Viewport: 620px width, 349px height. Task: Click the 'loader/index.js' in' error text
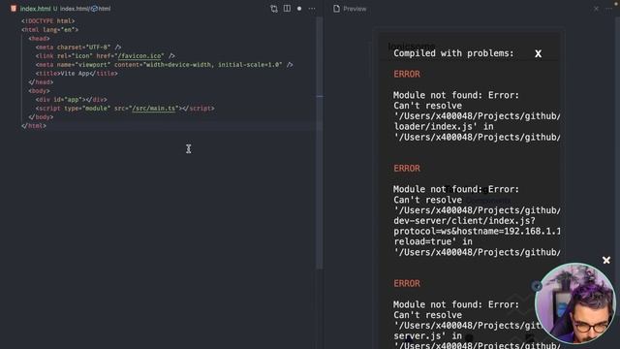444,127
